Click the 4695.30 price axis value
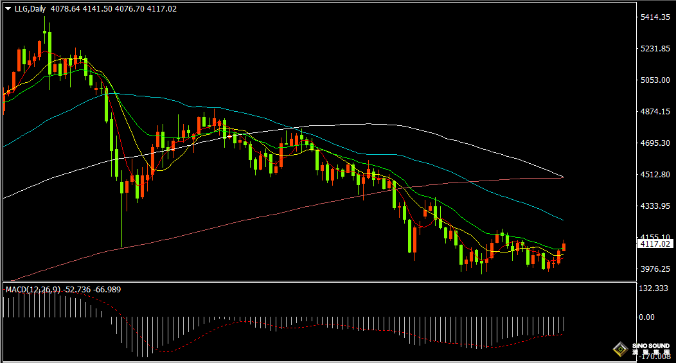Viewport: 676px width, 363px height. pos(655,143)
